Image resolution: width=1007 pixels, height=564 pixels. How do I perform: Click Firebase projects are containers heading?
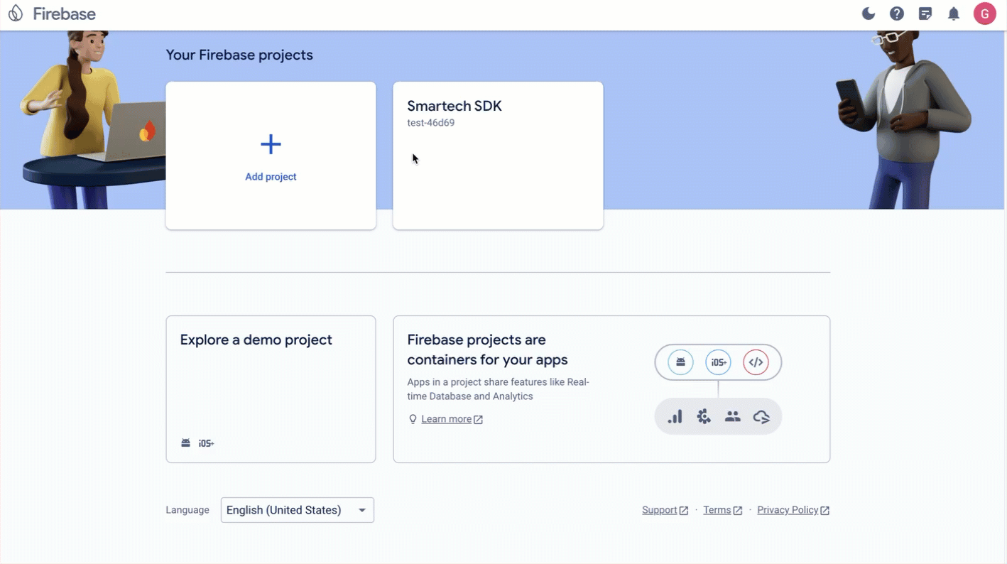click(487, 349)
